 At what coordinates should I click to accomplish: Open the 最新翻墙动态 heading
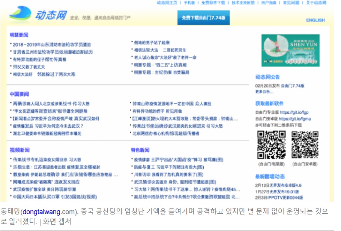point(270,177)
